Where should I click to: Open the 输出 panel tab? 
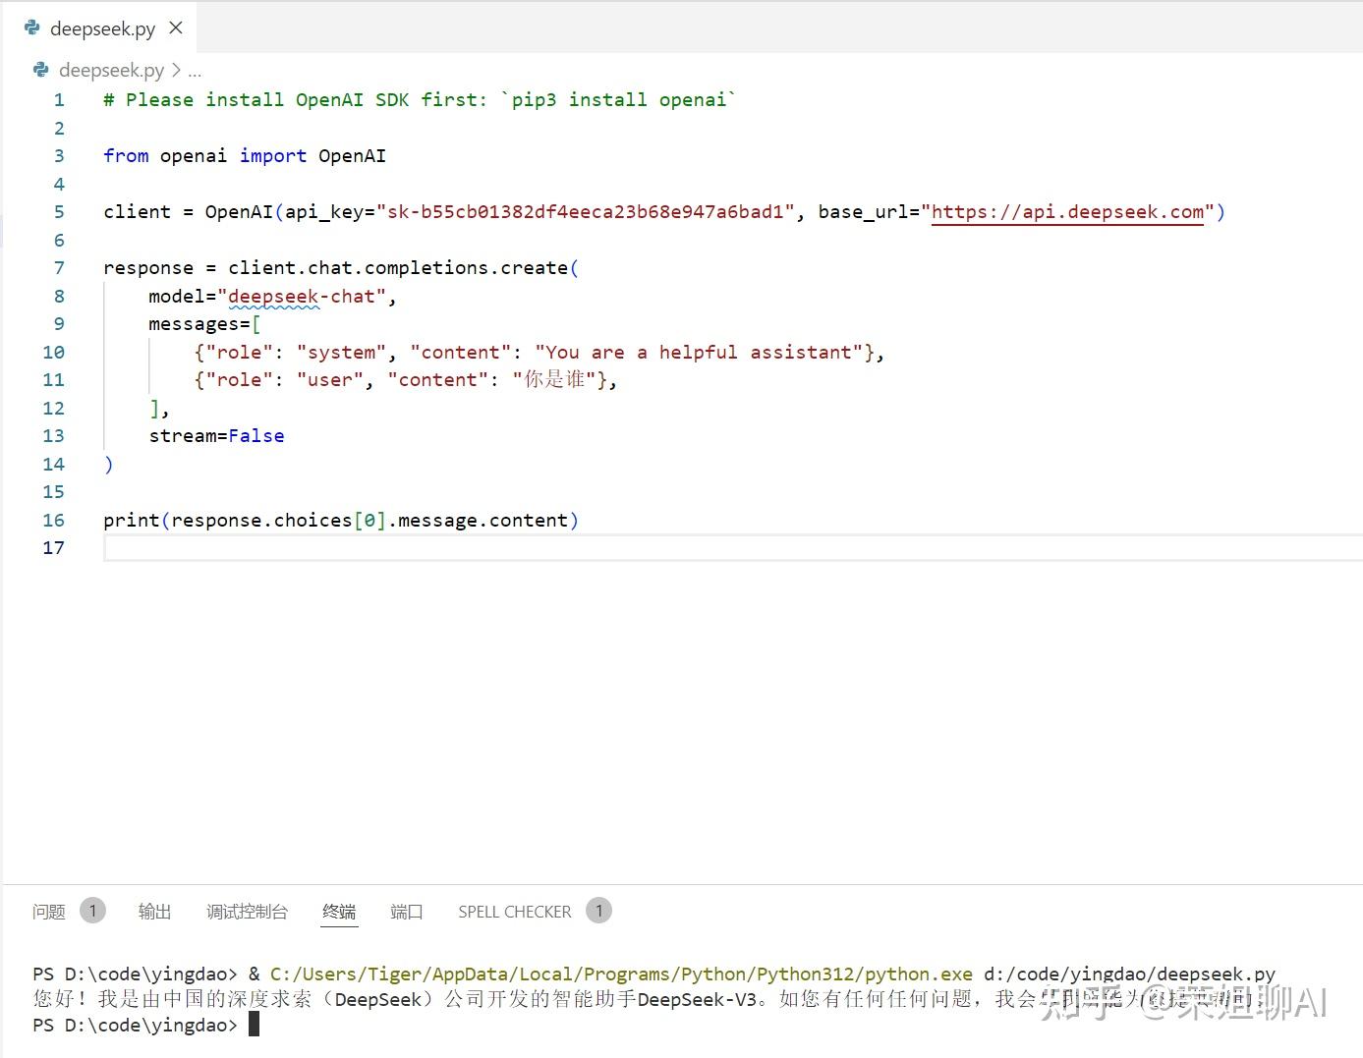tap(154, 912)
